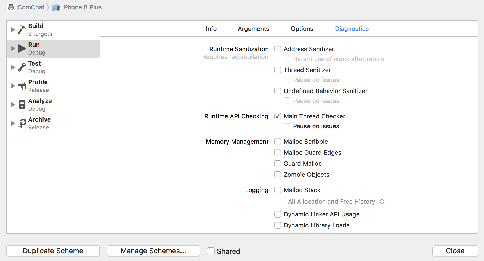Open Manage Schemes dialog
This screenshot has width=484, height=261.
[153, 251]
